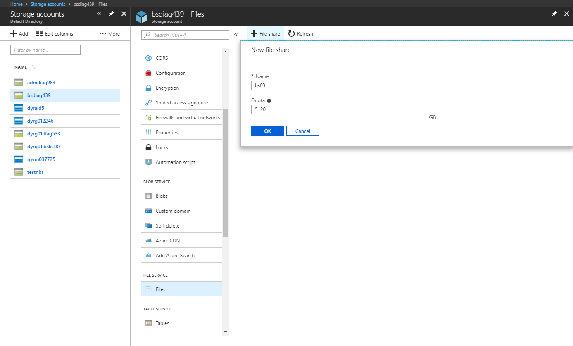Collapse the resource menu beside the search box

(x=236, y=35)
